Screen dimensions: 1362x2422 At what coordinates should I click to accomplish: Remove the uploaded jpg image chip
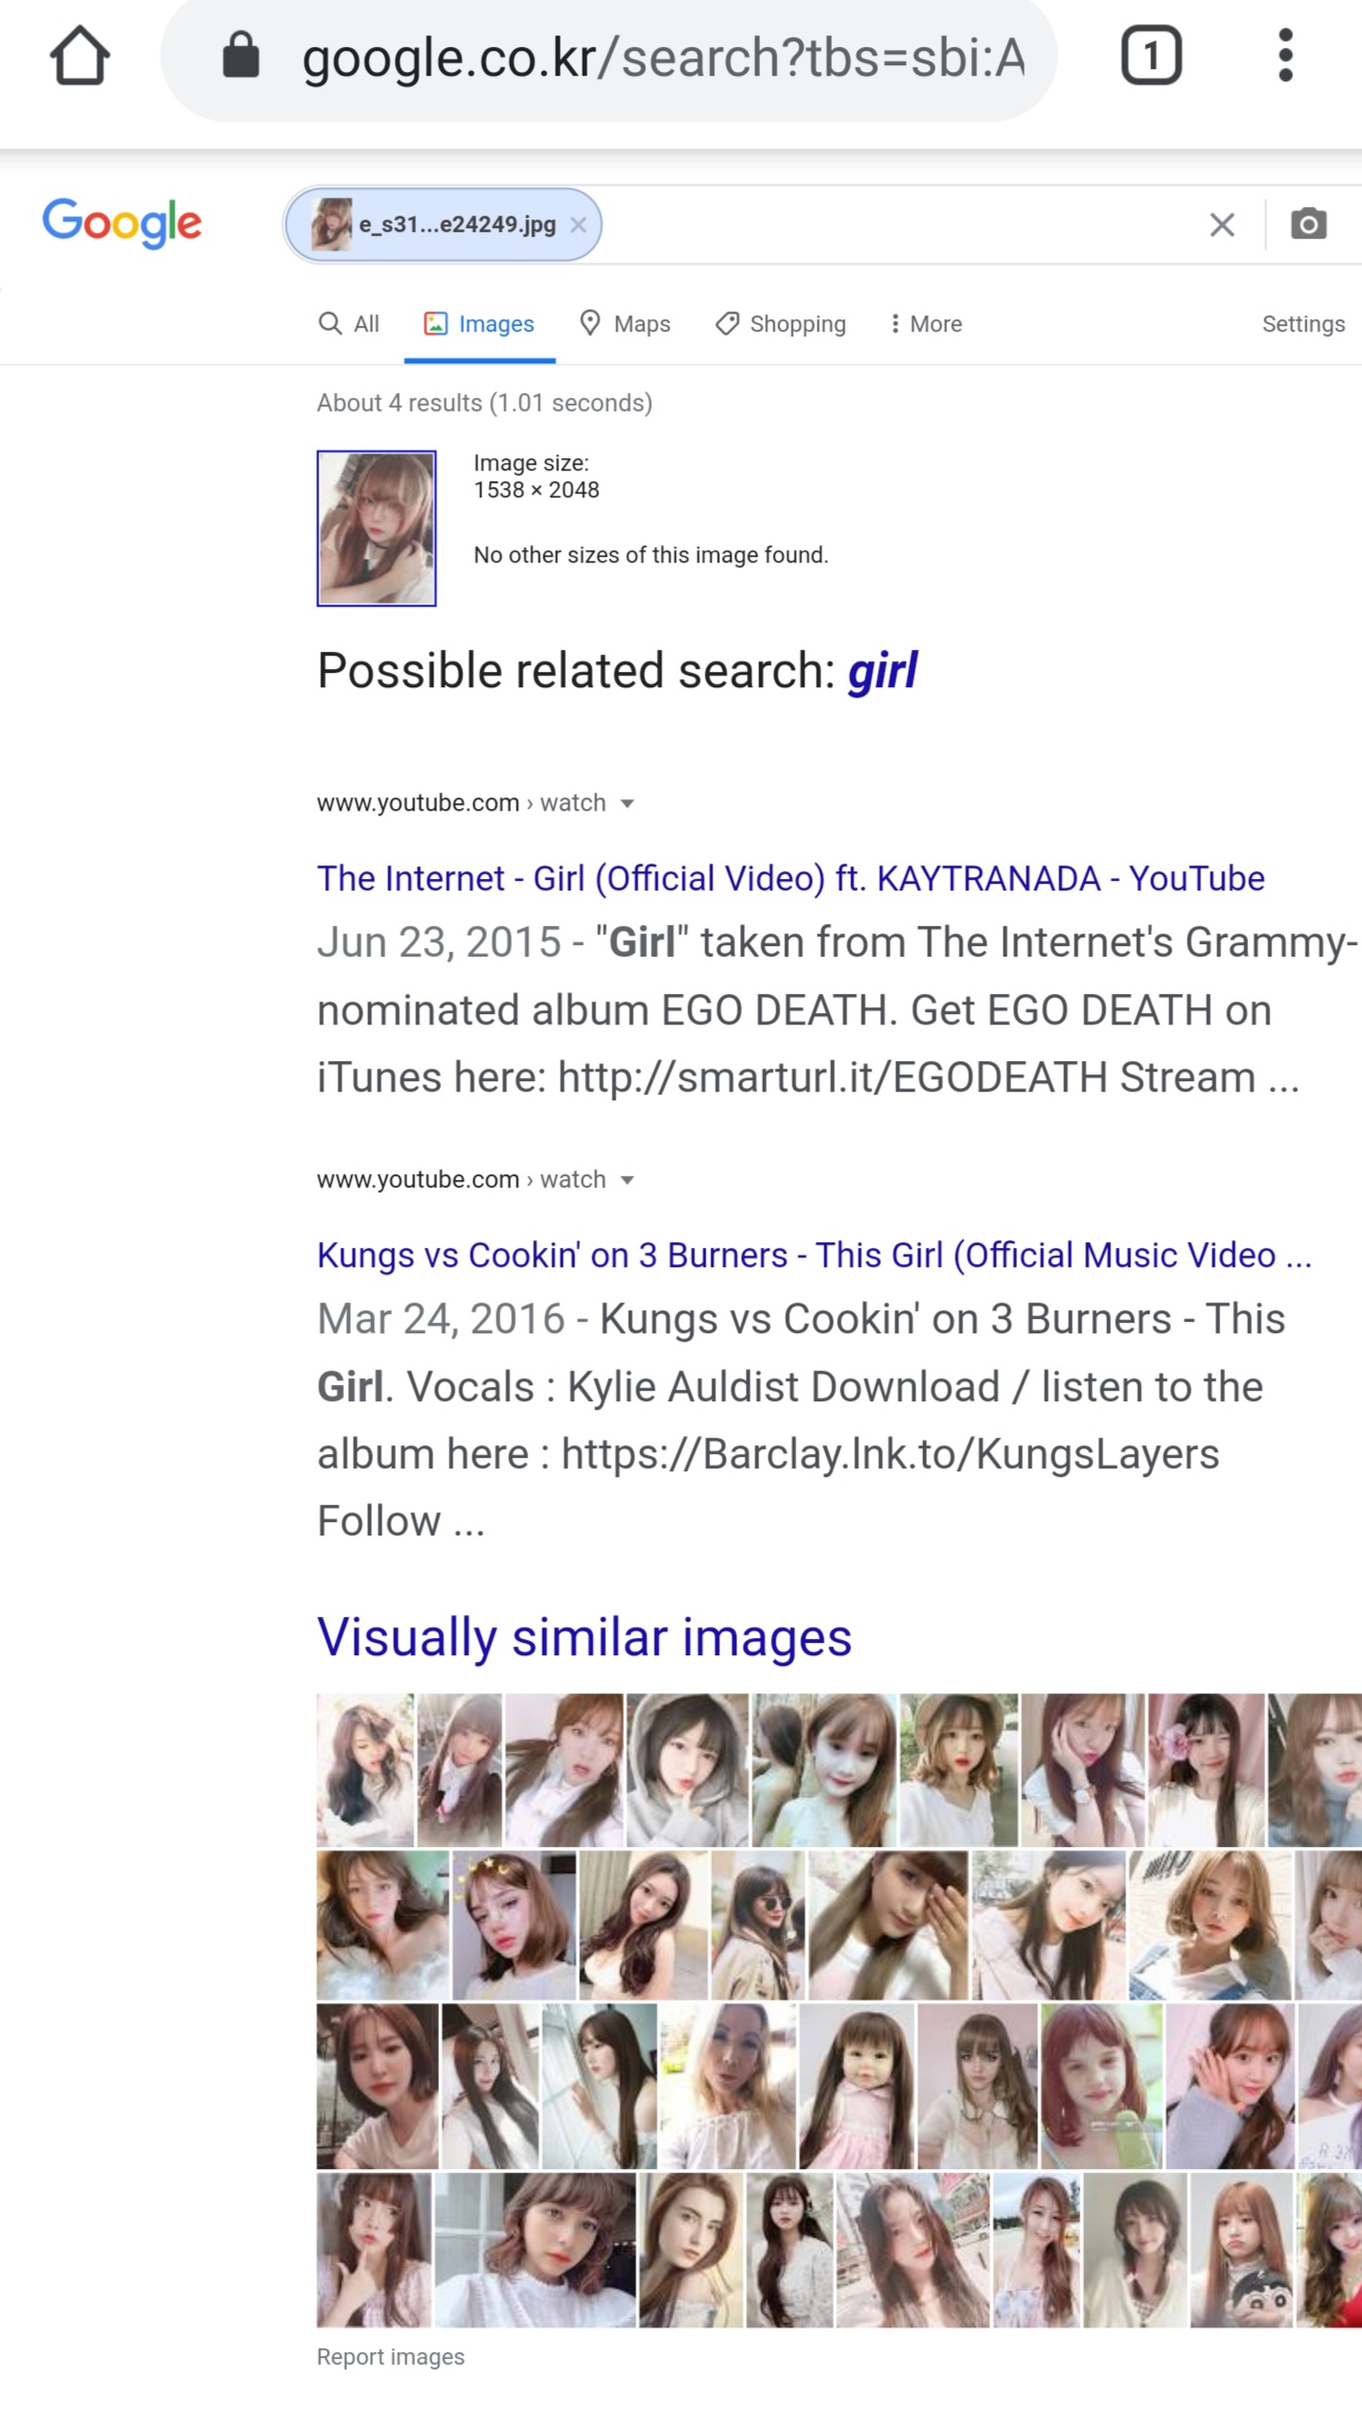pos(578,225)
